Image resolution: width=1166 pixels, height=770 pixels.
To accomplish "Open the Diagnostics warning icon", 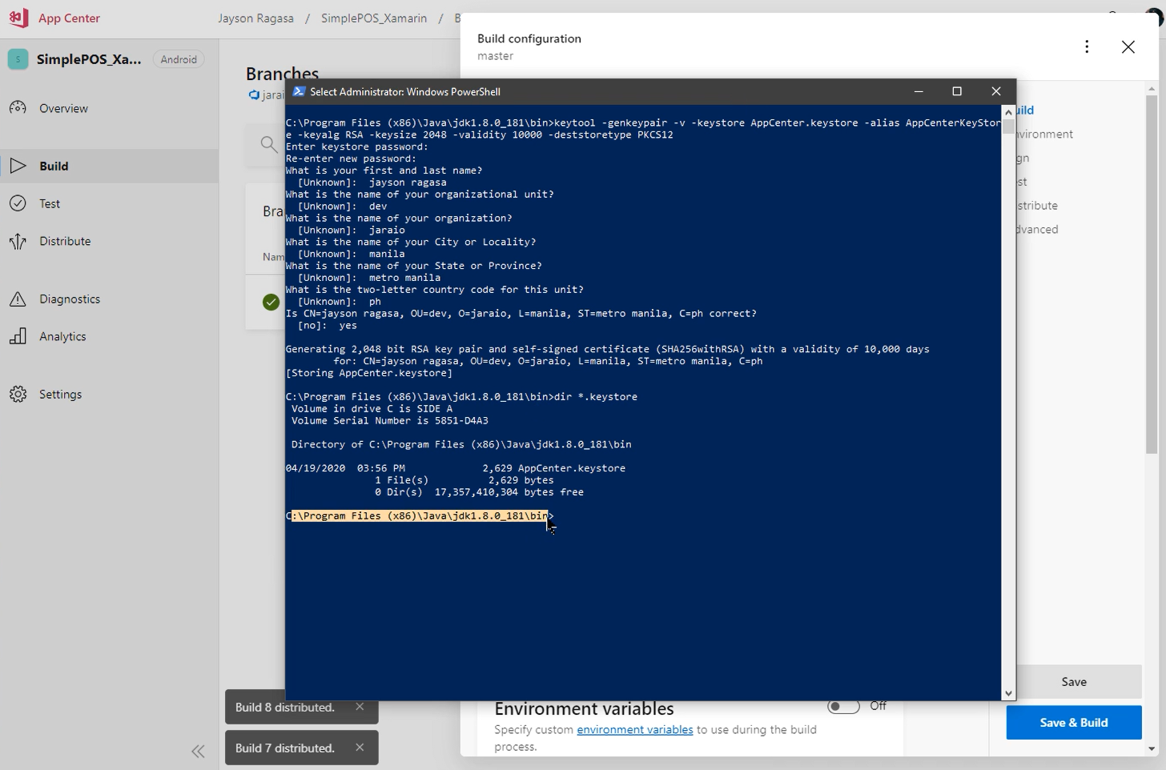I will [x=18, y=299].
